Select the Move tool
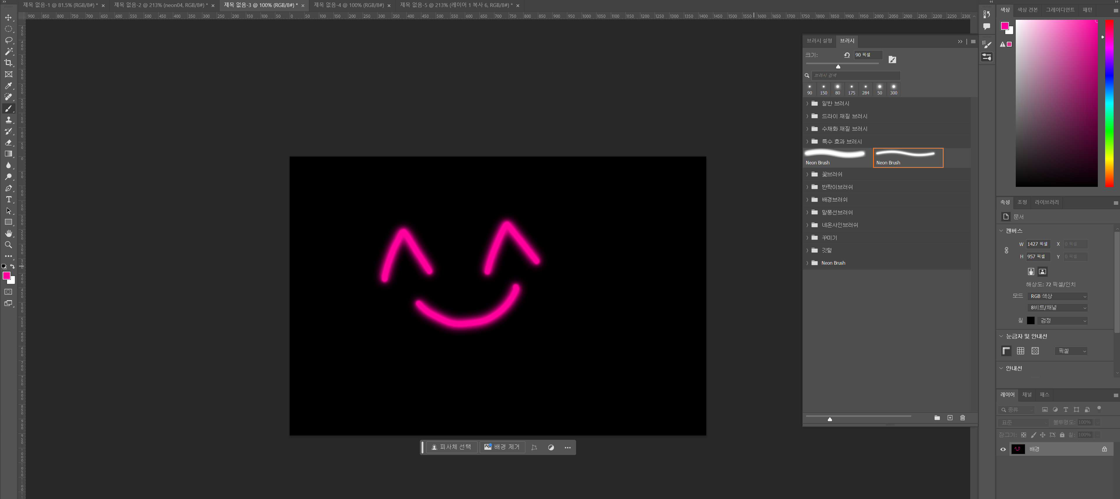The image size is (1120, 499). pyautogui.click(x=8, y=18)
